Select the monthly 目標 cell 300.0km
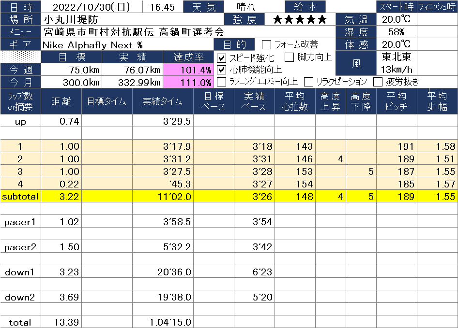Screen dimensions: 458x328 (71, 82)
